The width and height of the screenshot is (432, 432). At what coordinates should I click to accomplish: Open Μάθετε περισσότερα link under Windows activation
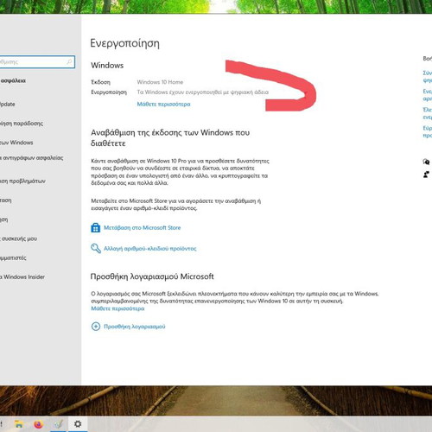coord(163,105)
